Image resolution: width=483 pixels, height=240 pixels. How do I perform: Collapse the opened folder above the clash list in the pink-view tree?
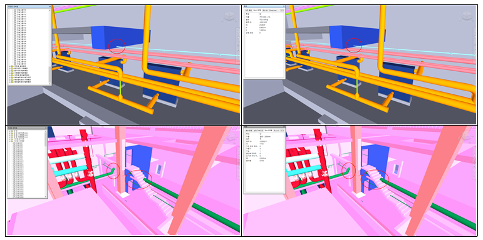[9, 141]
